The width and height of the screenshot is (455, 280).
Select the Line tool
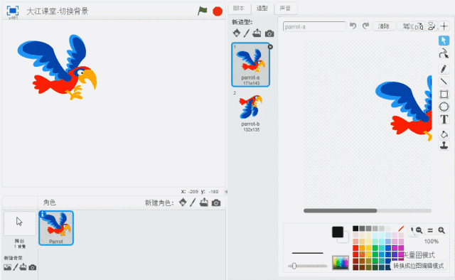click(x=444, y=82)
